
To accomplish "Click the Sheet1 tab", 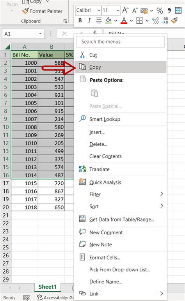I will click(x=48, y=287).
